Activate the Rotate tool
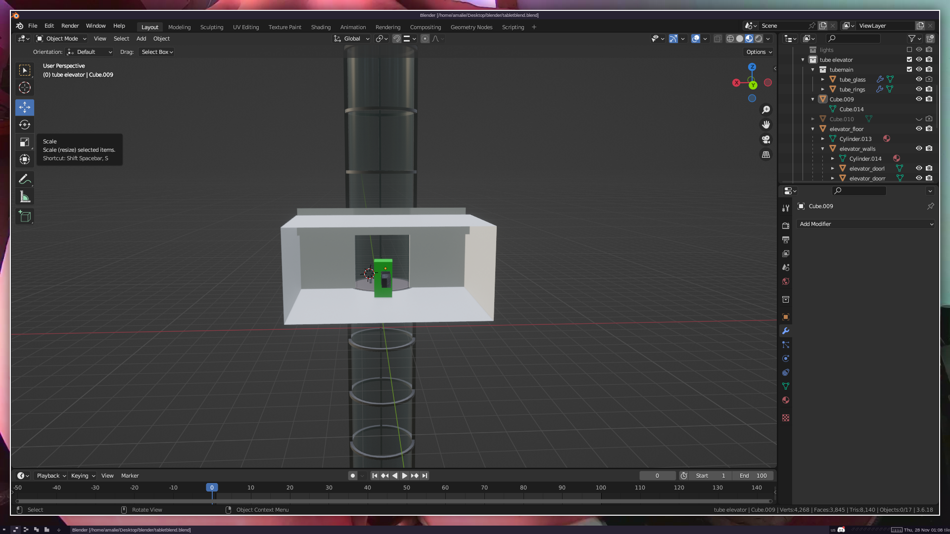This screenshot has width=950, height=534. pyautogui.click(x=25, y=125)
